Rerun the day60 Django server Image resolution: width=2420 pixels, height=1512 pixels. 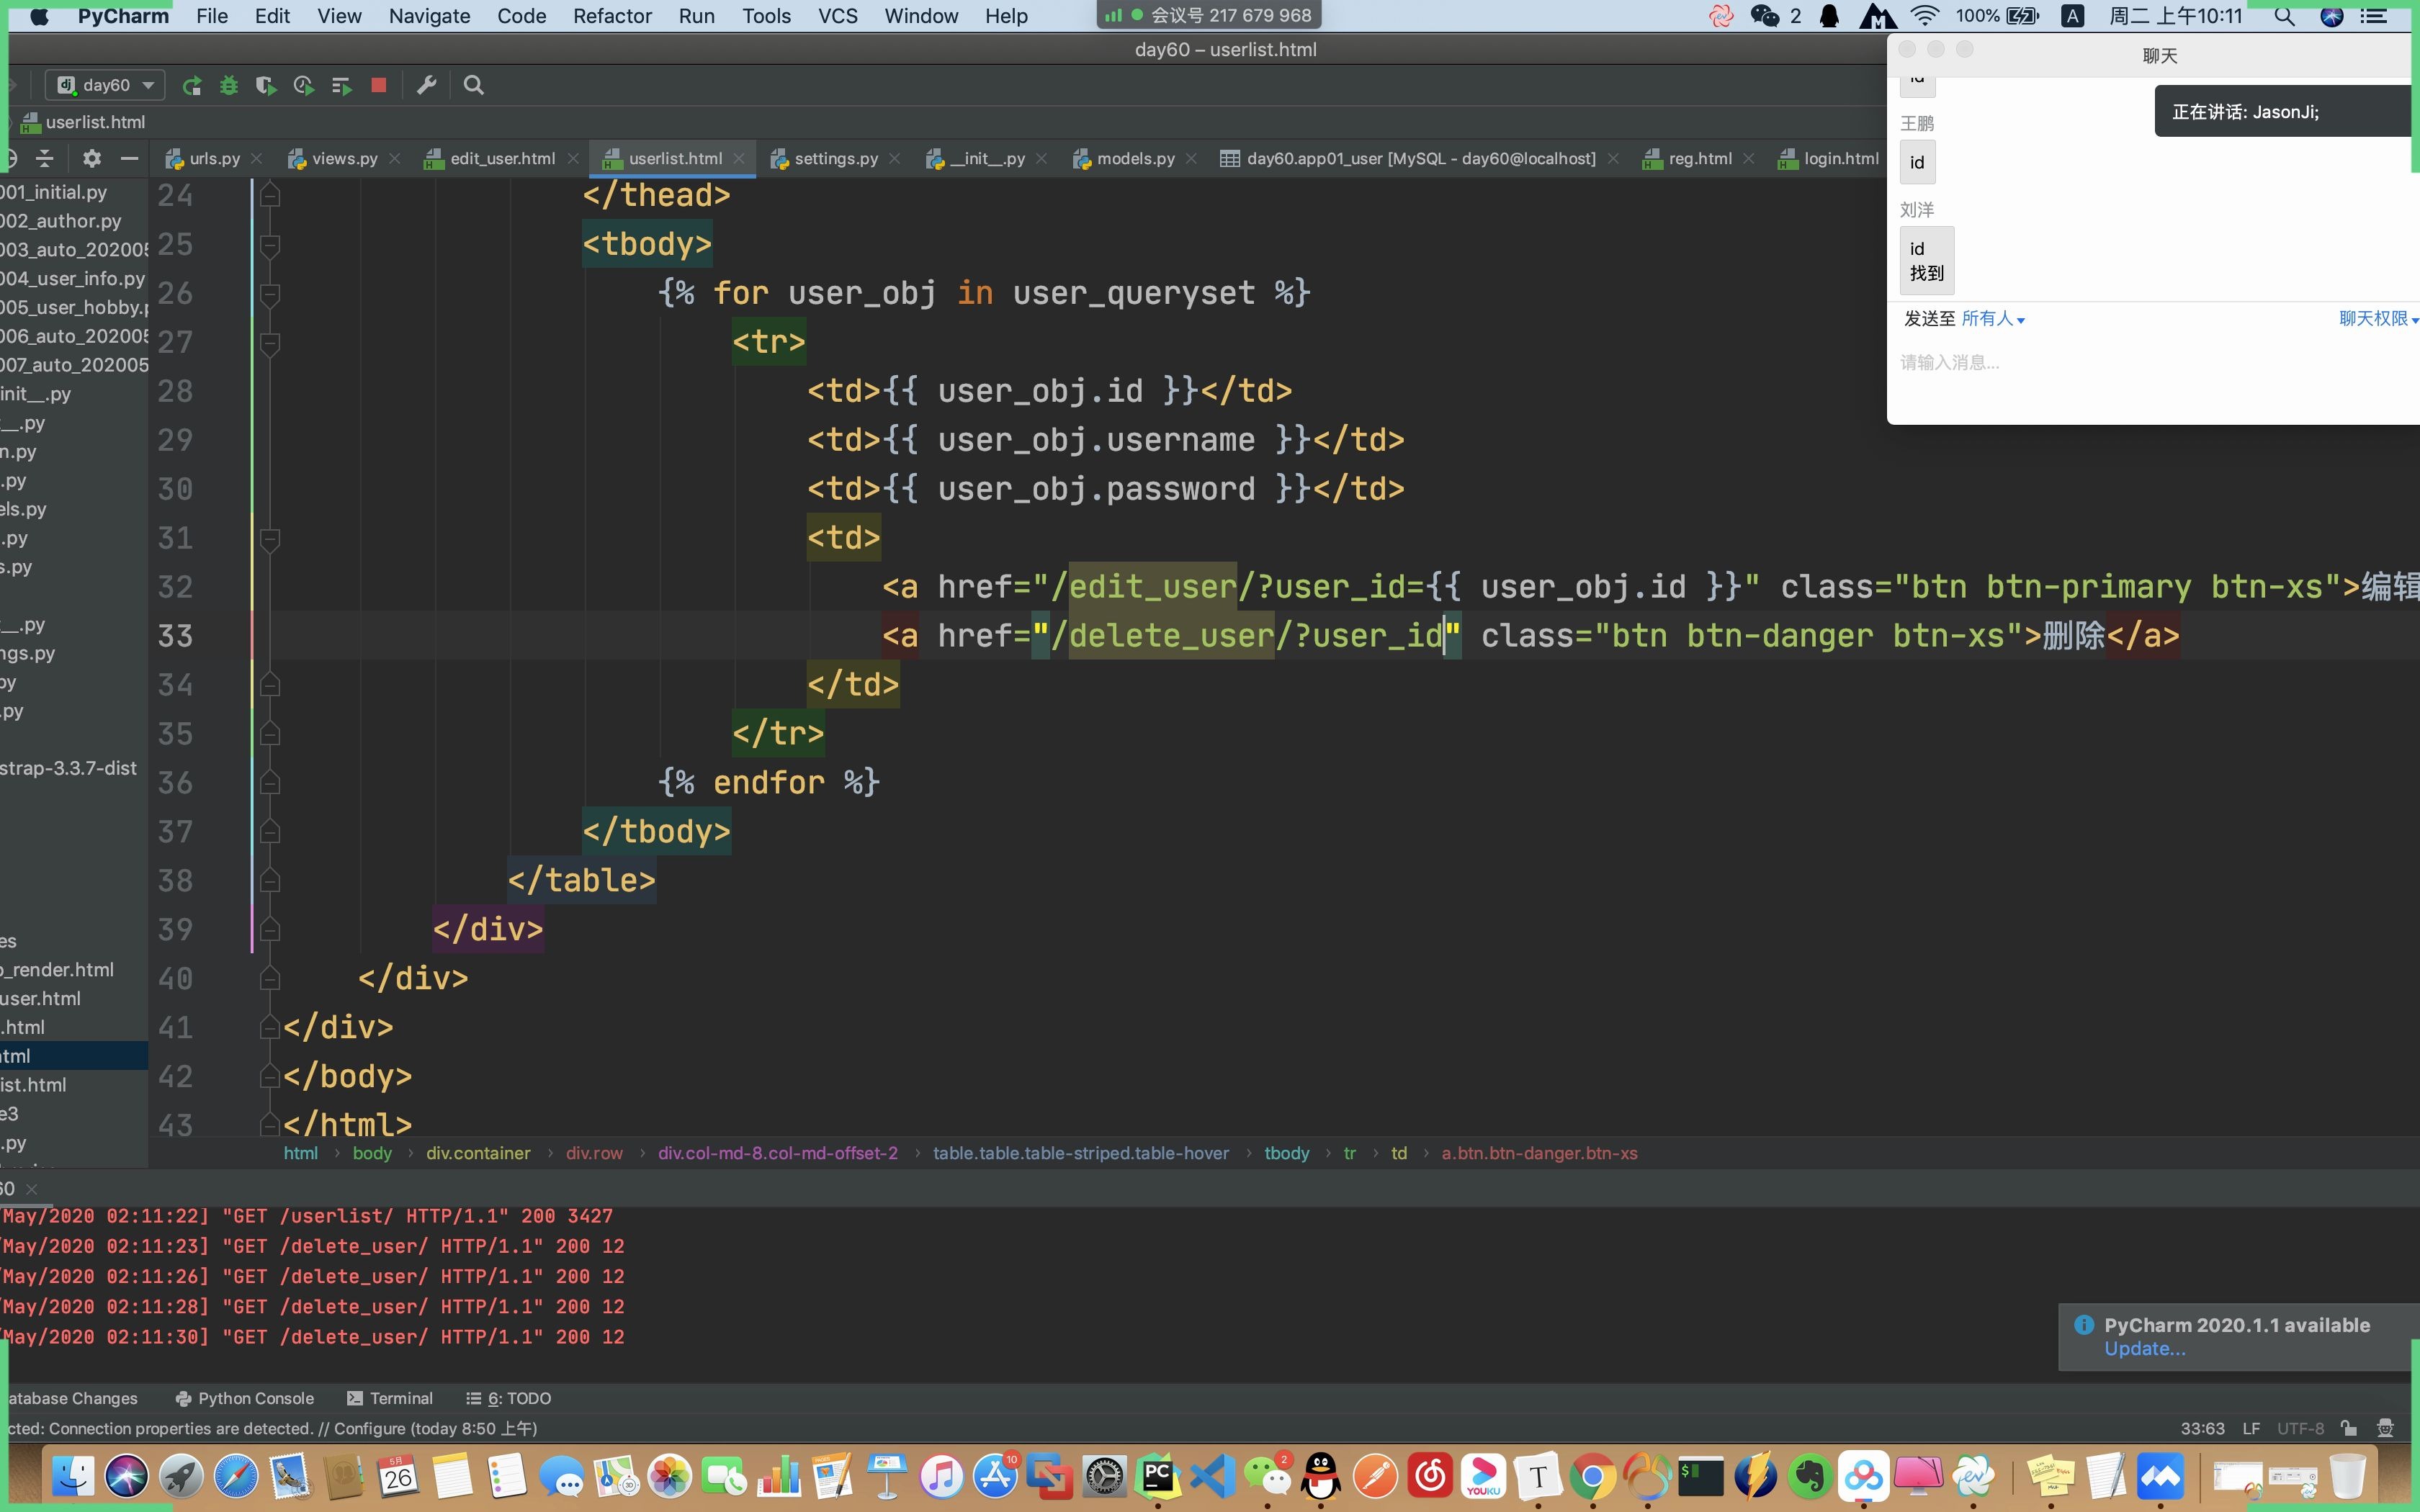click(x=192, y=86)
